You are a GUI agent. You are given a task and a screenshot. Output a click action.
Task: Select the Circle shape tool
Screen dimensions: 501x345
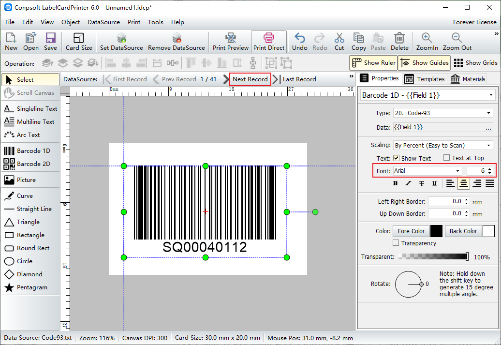coord(30,261)
